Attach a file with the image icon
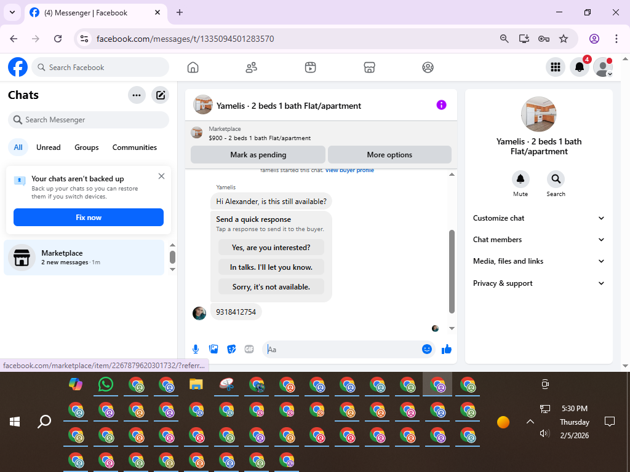 [x=213, y=349]
